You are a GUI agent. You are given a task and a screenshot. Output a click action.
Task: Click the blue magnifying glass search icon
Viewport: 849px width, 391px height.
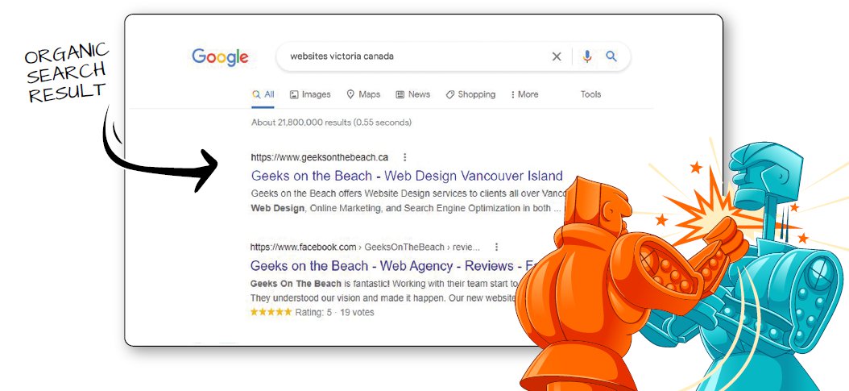(x=611, y=56)
